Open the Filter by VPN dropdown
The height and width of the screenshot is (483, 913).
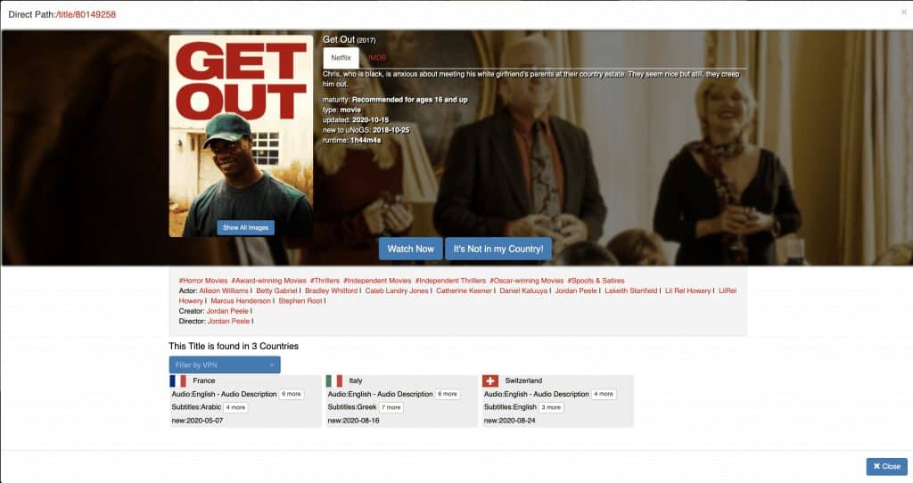pos(225,364)
